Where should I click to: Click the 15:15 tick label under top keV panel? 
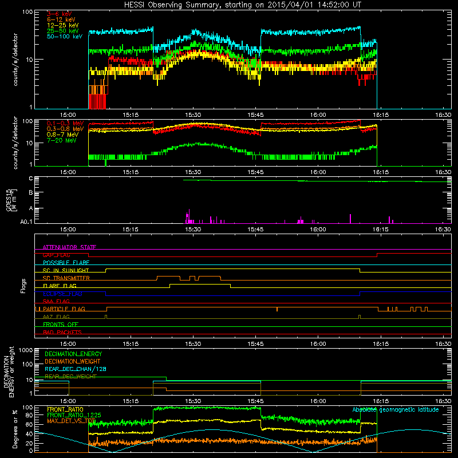tap(131, 115)
